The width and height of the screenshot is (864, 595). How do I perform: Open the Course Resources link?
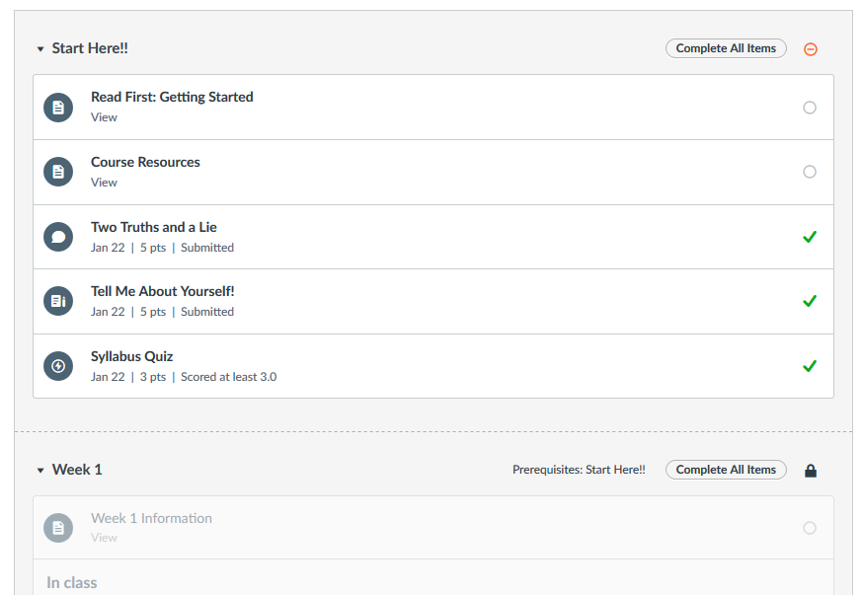click(x=145, y=162)
